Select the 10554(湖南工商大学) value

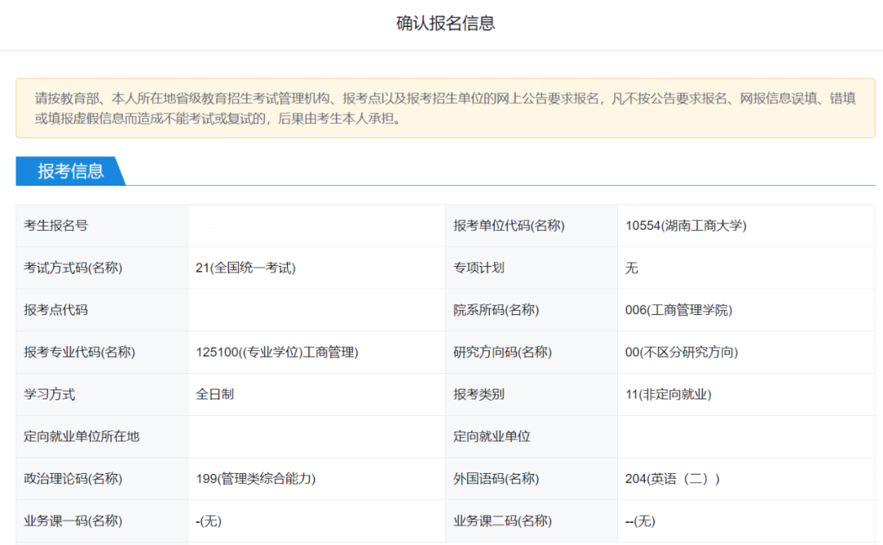pyautogui.click(x=685, y=226)
